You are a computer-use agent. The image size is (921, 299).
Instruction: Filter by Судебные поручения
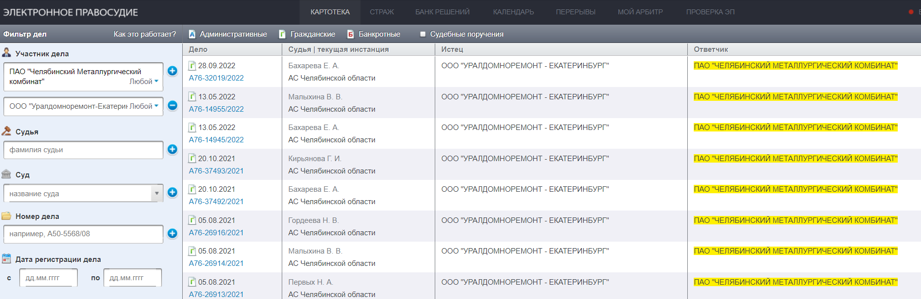[x=461, y=34]
